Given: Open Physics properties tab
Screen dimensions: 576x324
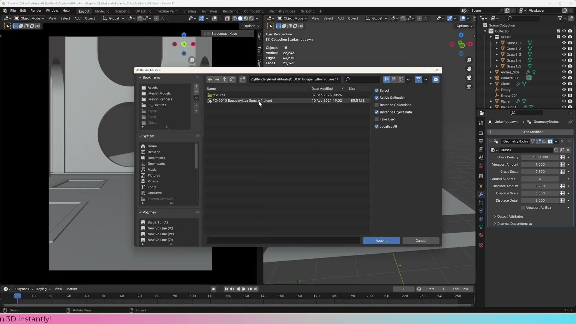Looking at the screenshot, I should 481,211.
